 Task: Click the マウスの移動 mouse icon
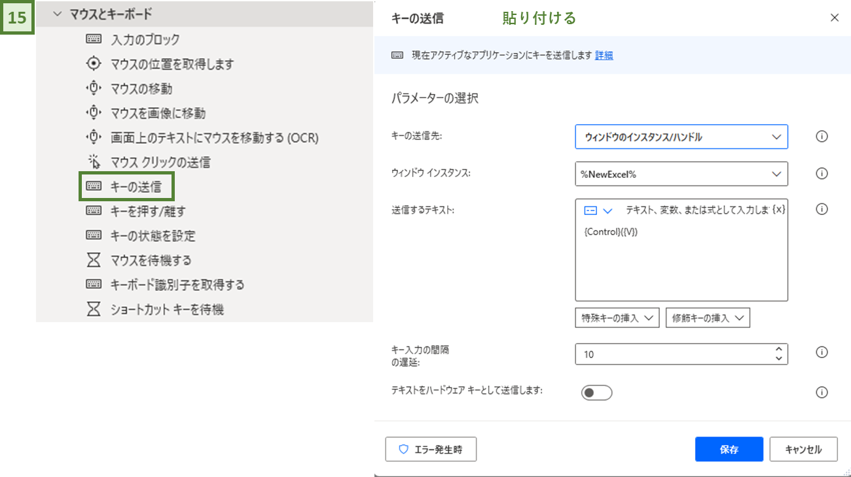point(94,88)
